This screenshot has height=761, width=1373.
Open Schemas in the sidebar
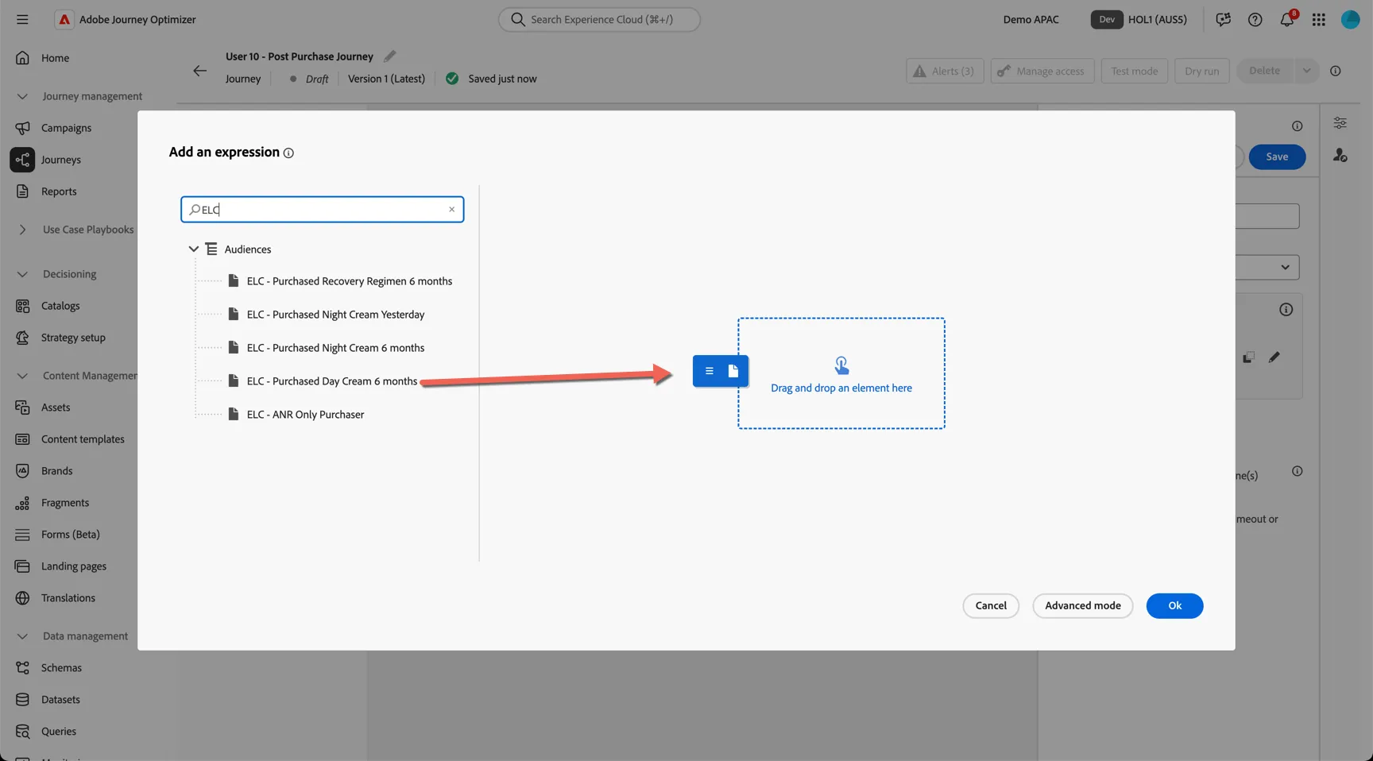tap(61, 668)
